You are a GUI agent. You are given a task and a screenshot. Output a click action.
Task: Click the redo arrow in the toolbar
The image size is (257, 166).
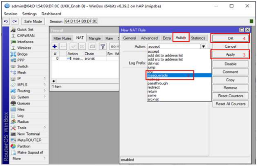(x=14, y=21)
